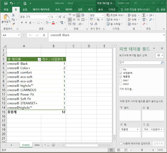
Task: Switch to the 데이터 ribbon tab
Action: [x=69, y=10]
